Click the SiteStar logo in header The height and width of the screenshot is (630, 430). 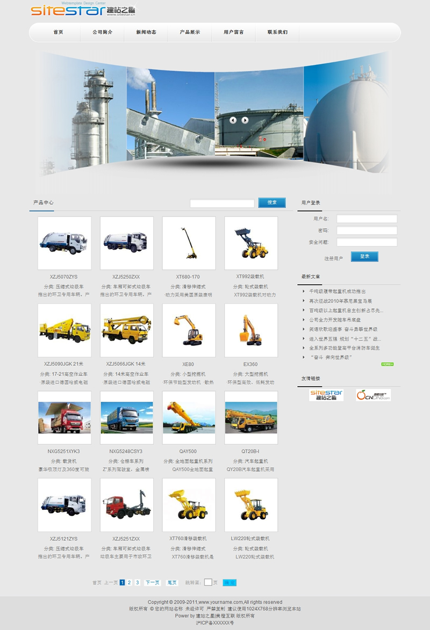[83, 11]
